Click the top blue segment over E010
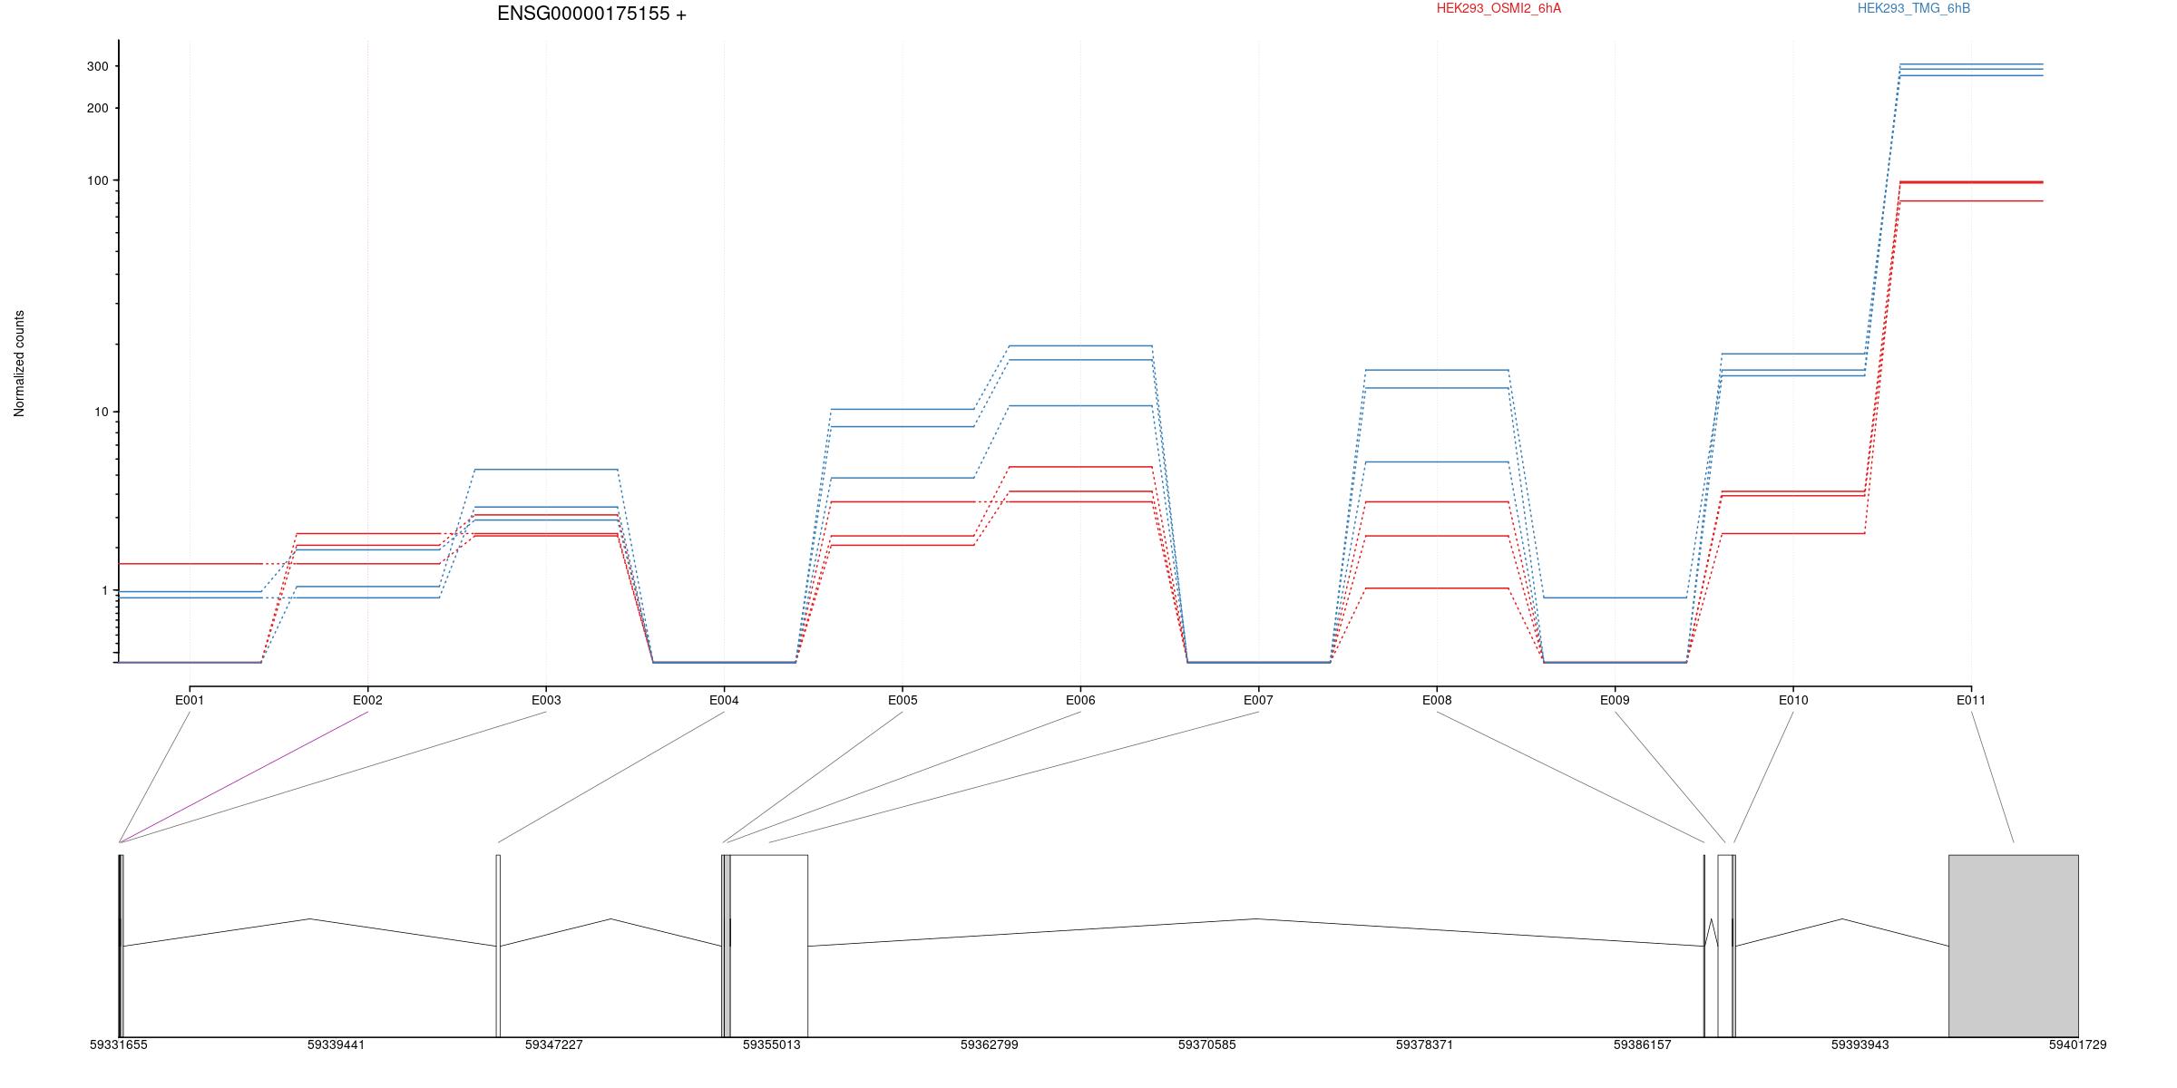Viewport: 2177px width, 1088px height. tap(1793, 354)
